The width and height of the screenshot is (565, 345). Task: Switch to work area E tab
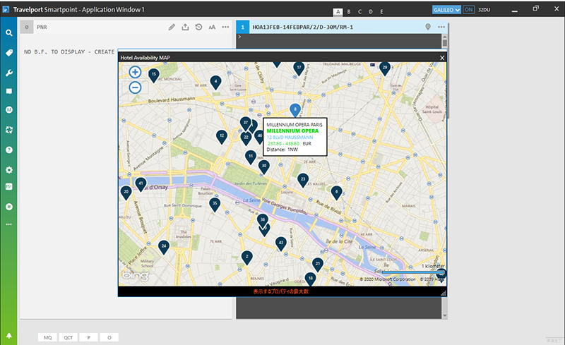click(x=381, y=11)
